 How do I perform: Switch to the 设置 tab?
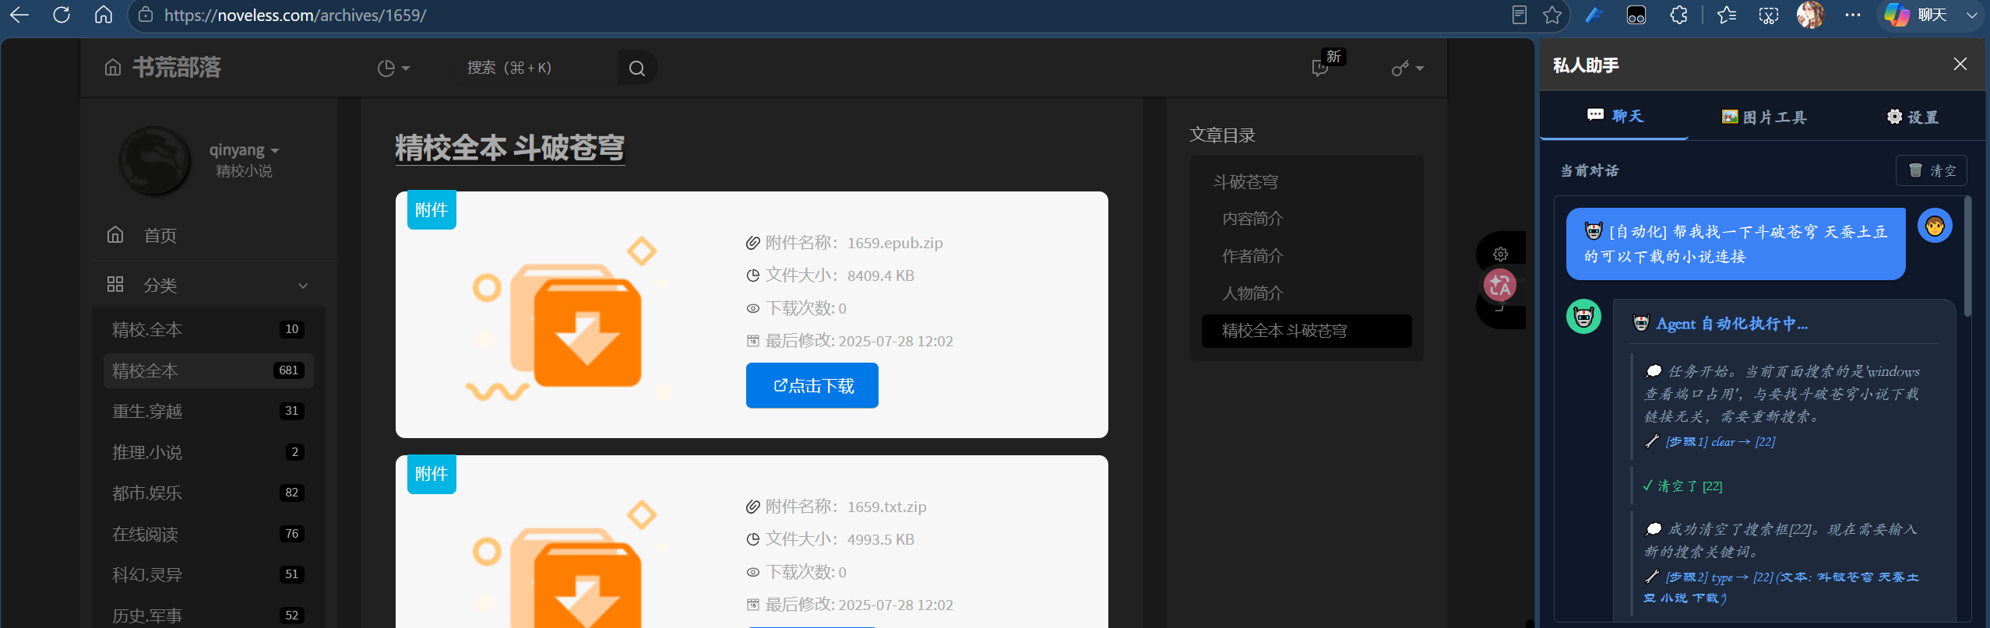tap(1912, 117)
